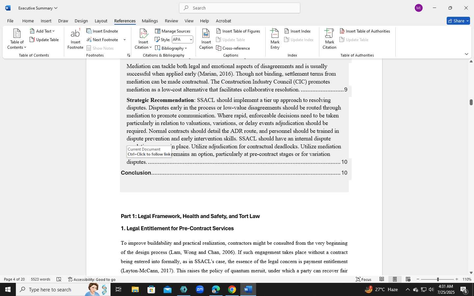474x296 pixels.
Task: Click Cross-reference
Action: click(x=233, y=48)
